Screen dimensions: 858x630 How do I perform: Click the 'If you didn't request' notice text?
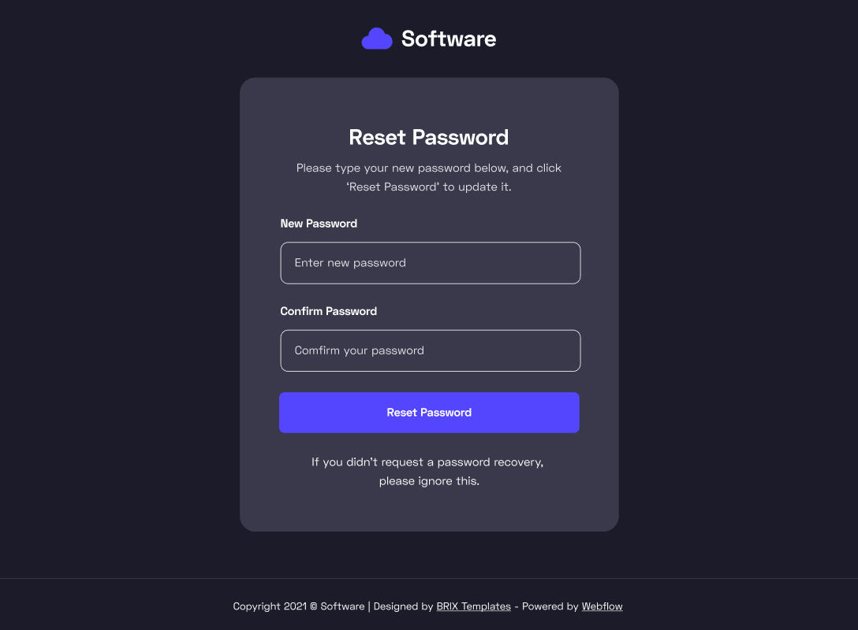[x=428, y=471]
